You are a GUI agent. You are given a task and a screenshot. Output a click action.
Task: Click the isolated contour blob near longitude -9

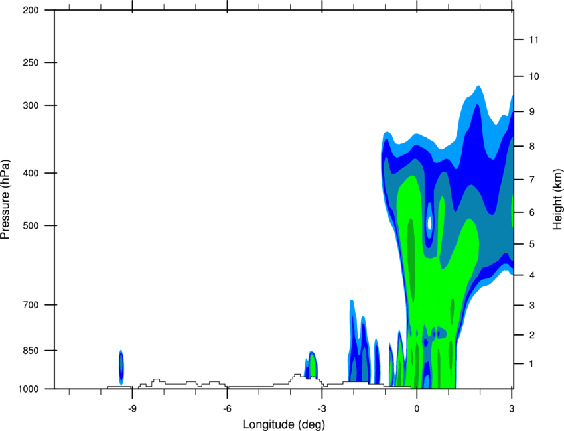tap(121, 367)
